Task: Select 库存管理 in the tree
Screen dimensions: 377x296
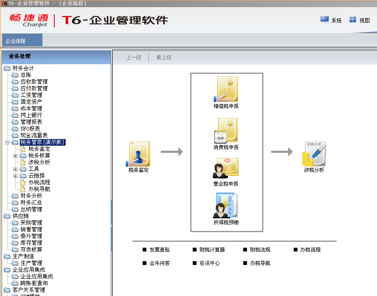Action: click(x=31, y=243)
